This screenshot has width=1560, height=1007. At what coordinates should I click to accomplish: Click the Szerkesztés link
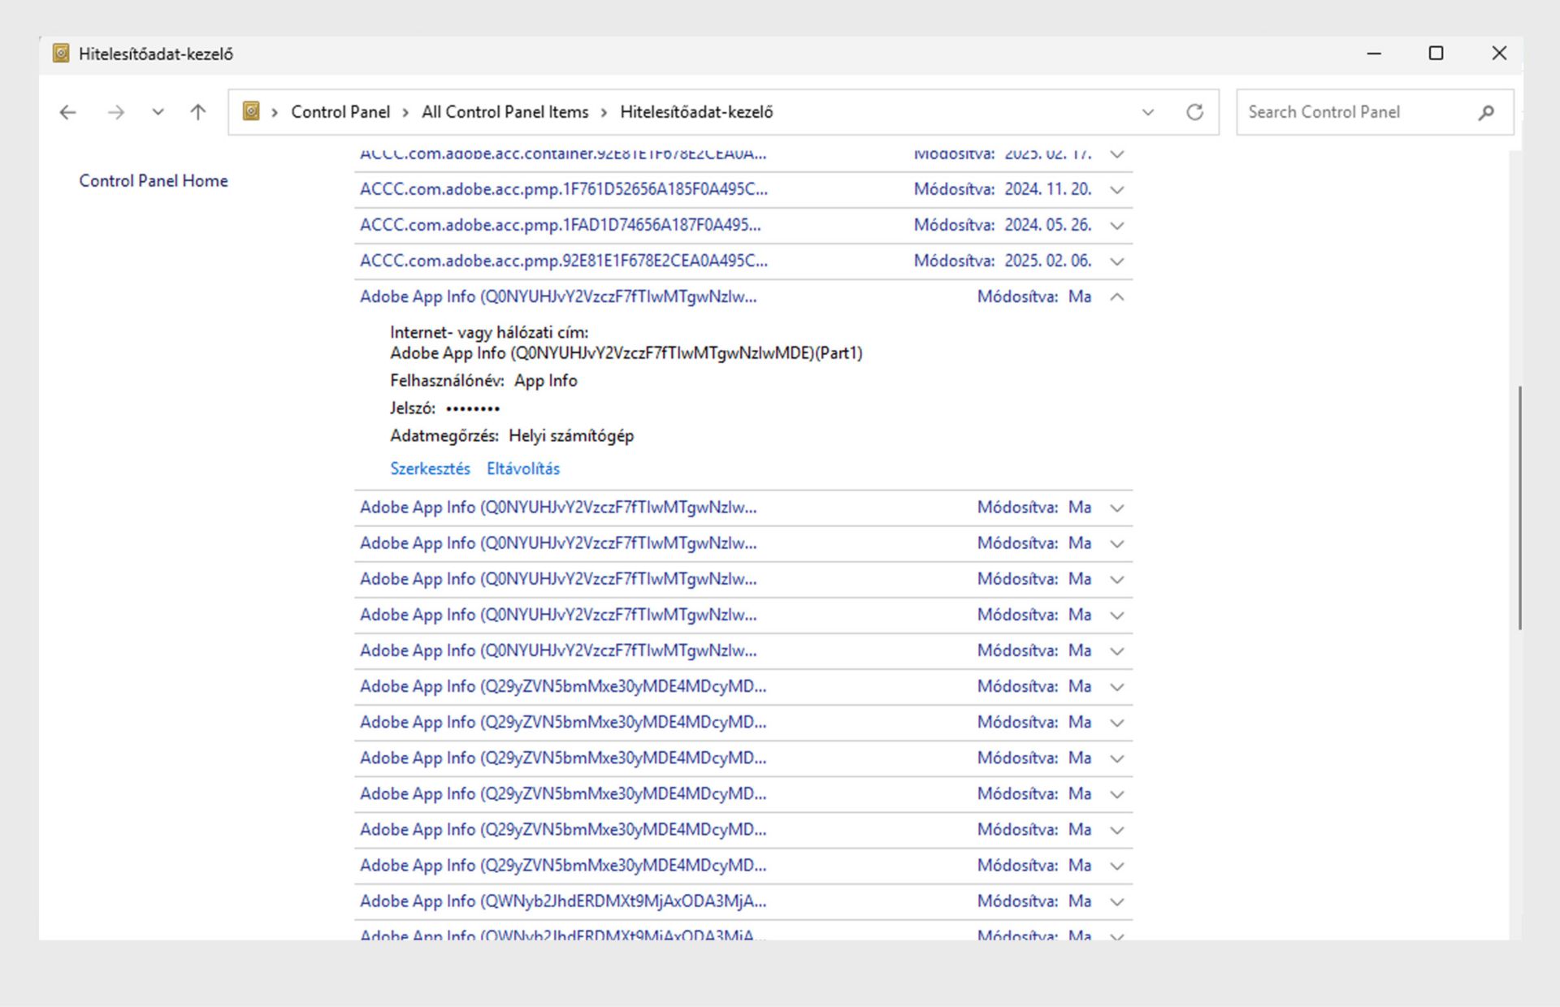pos(430,469)
